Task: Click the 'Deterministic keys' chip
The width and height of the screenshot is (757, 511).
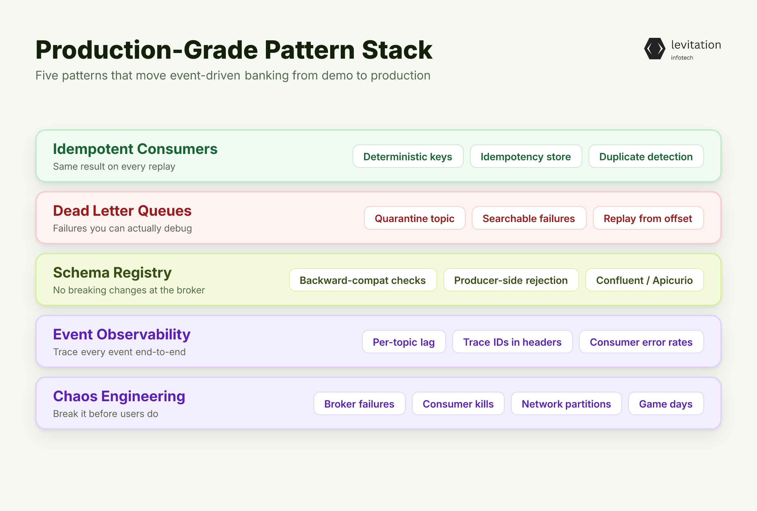Action: tap(408, 156)
